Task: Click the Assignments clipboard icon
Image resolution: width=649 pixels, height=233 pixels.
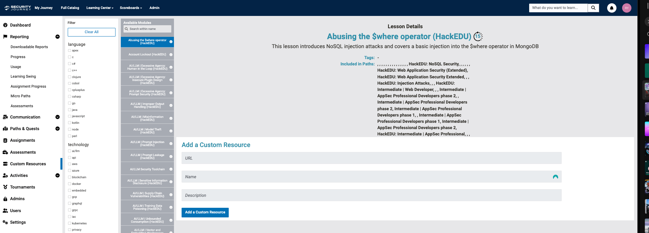Action: click(x=5, y=140)
